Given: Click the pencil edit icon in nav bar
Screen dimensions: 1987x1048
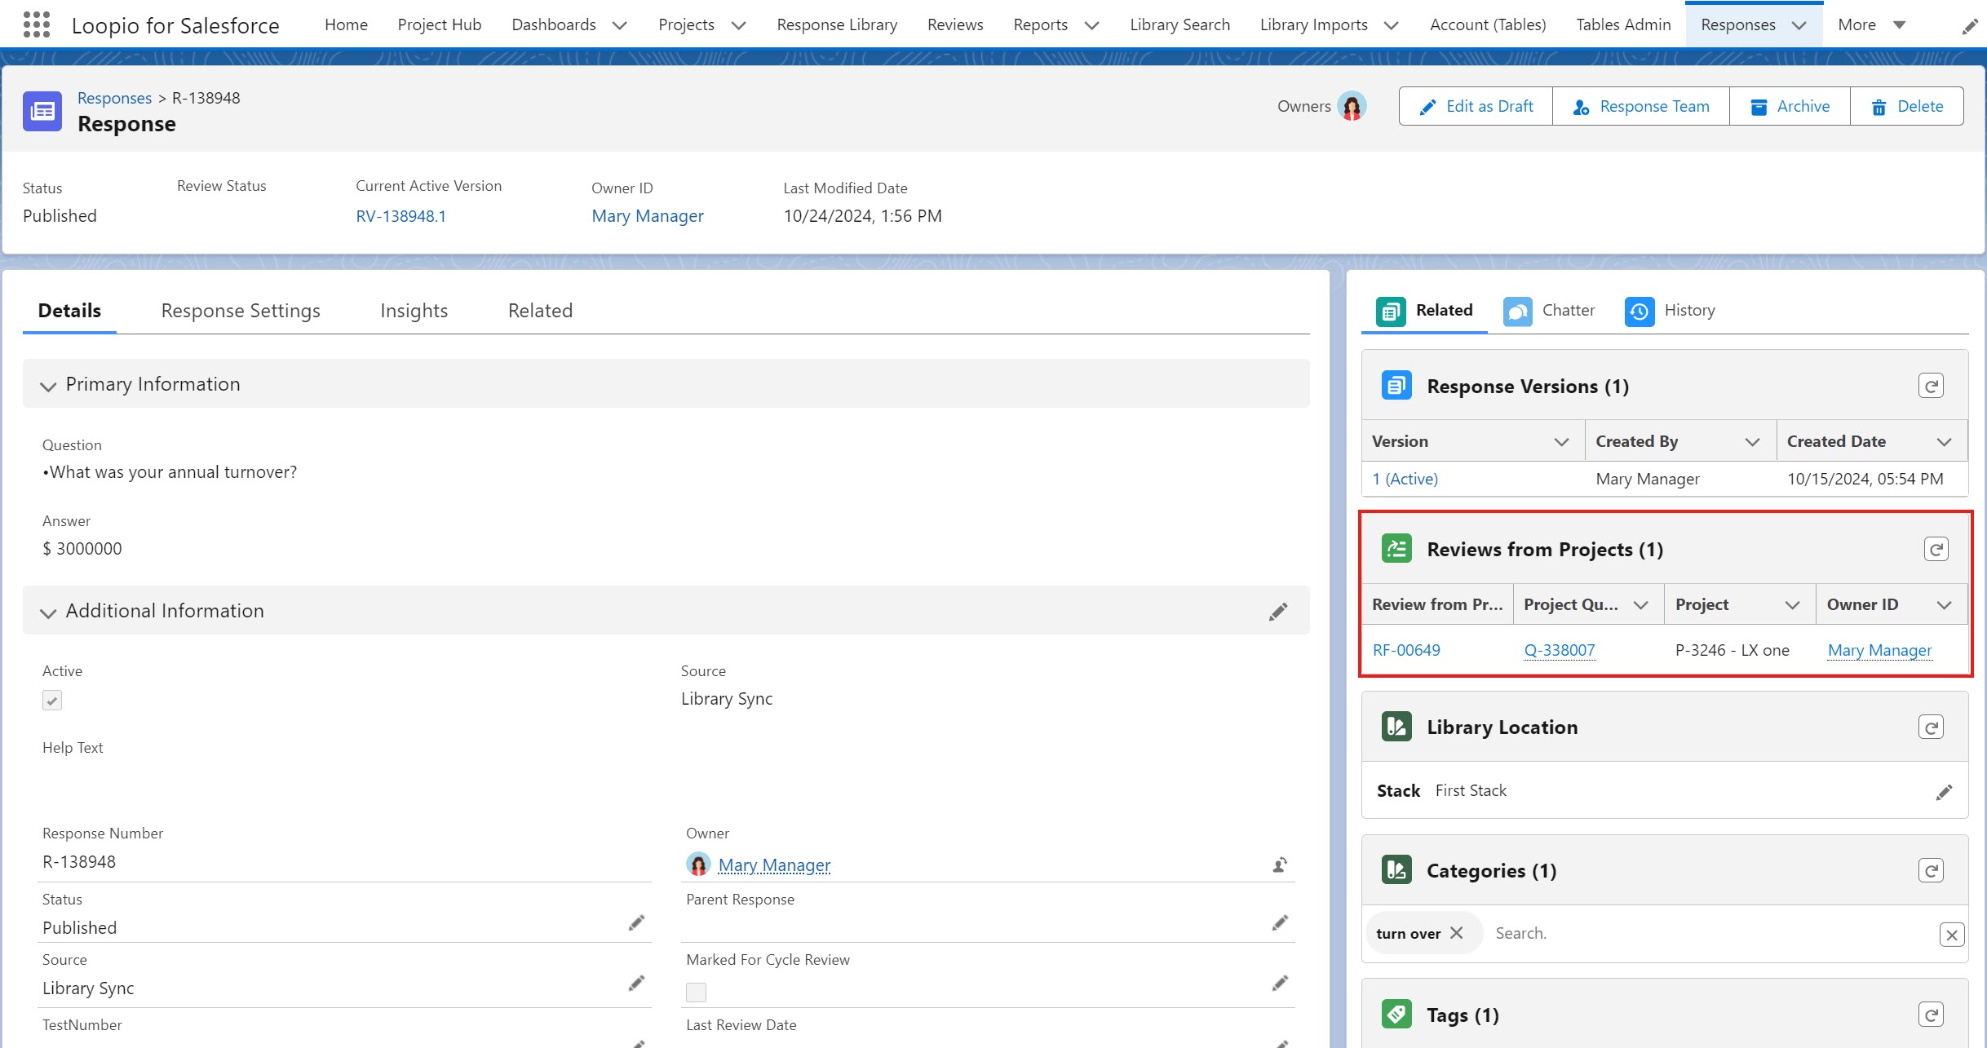Looking at the screenshot, I should click(x=1969, y=27).
